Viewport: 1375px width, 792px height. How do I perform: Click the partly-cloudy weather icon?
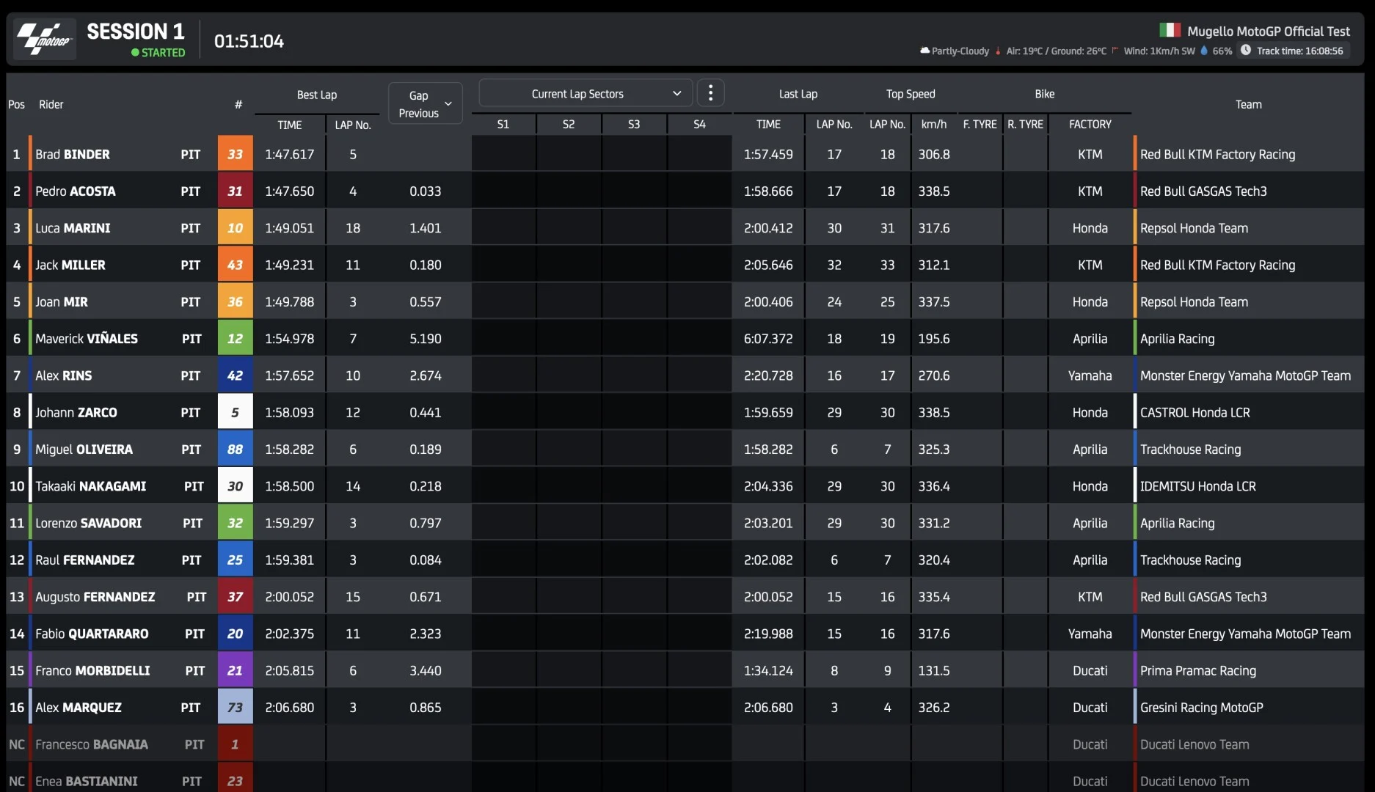[924, 51]
